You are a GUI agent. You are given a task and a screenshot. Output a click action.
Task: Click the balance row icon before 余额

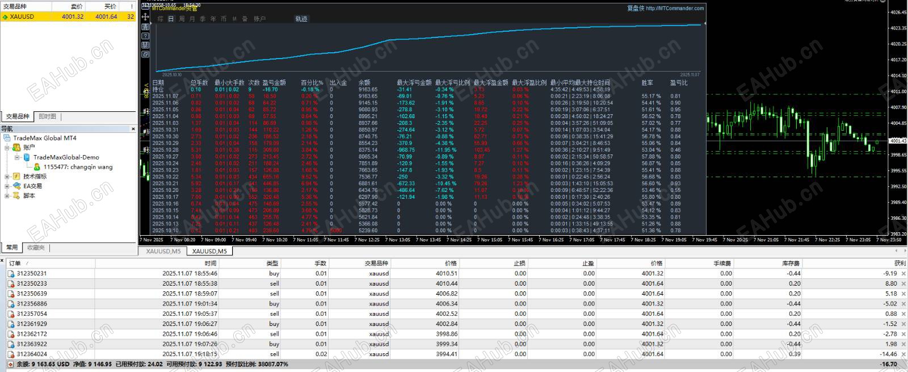(11, 364)
